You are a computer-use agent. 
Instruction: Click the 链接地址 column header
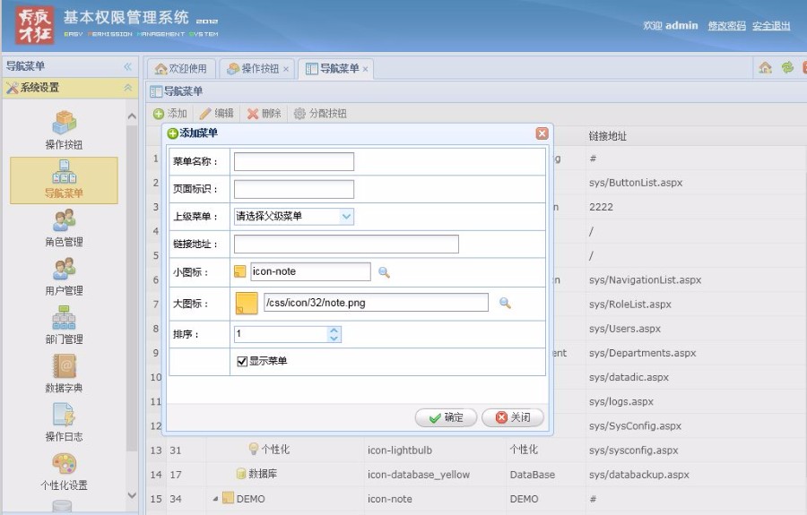coord(608,136)
